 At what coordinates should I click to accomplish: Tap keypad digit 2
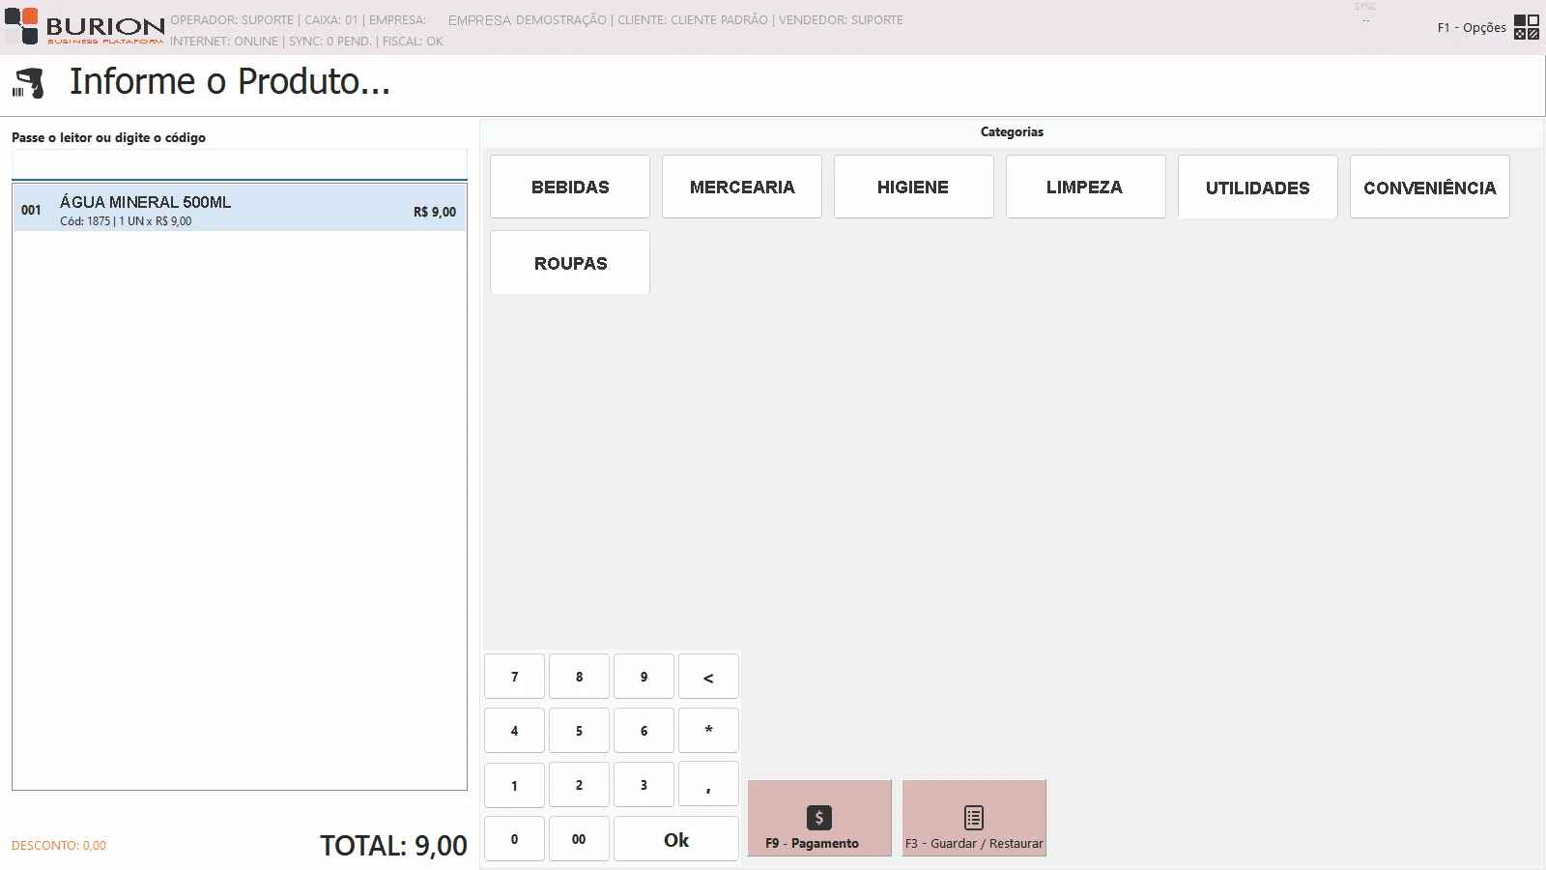[x=579, y=785]
